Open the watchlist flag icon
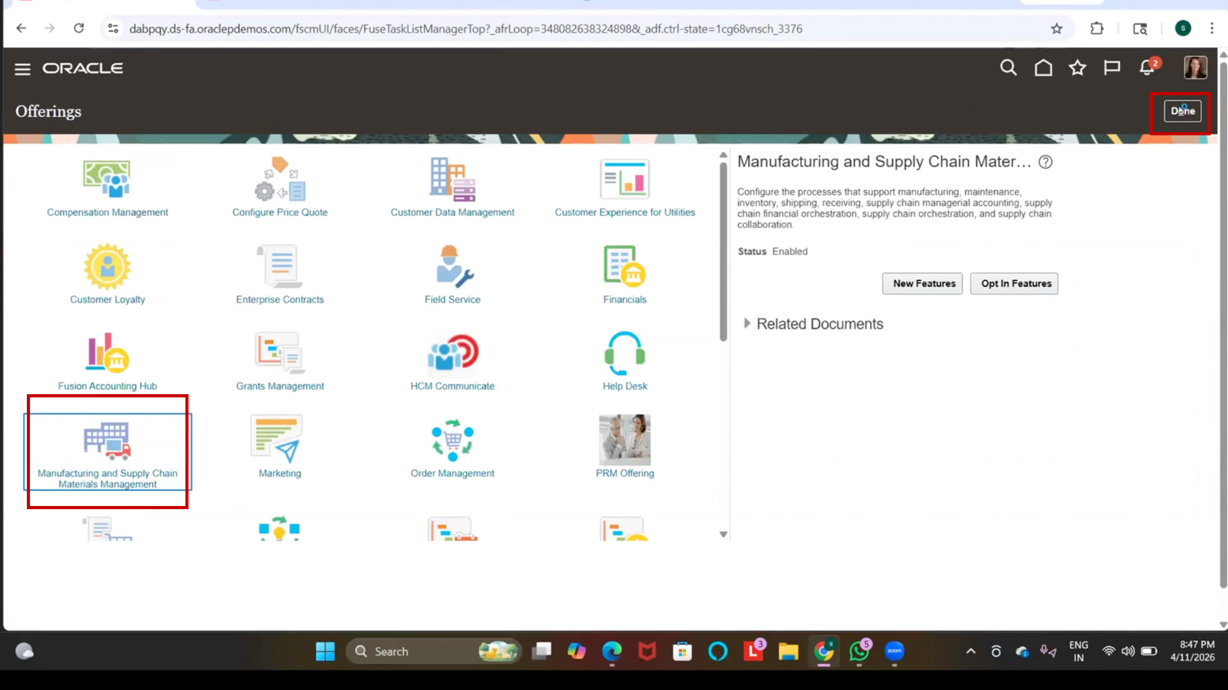The image size is (1228, 690). [1112, 68]
